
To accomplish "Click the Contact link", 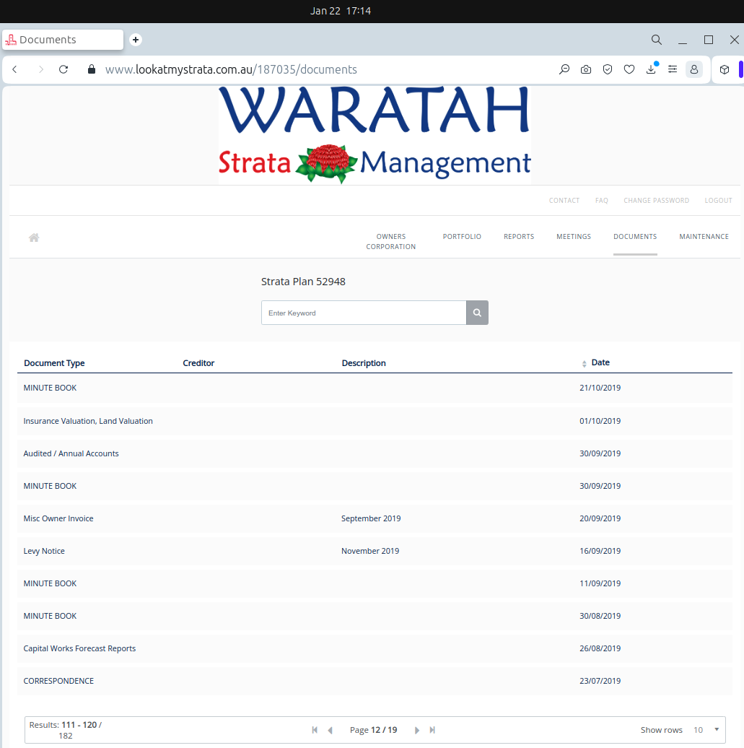I will (564, 201).
